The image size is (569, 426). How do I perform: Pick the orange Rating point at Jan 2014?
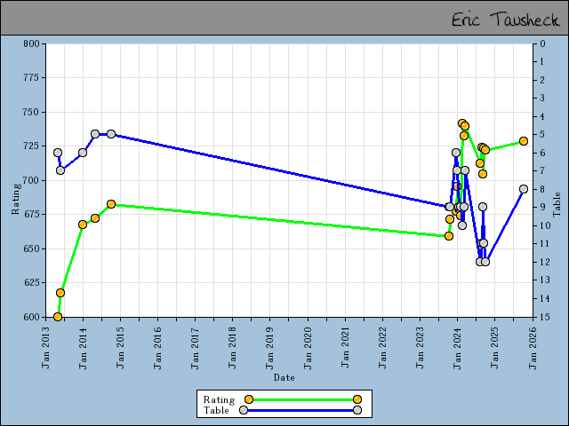pyautogui.click(x=83, y=225)
